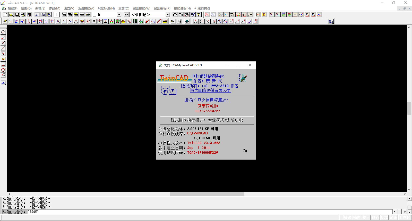Click the ABOUT command input field

click(210, 212)
